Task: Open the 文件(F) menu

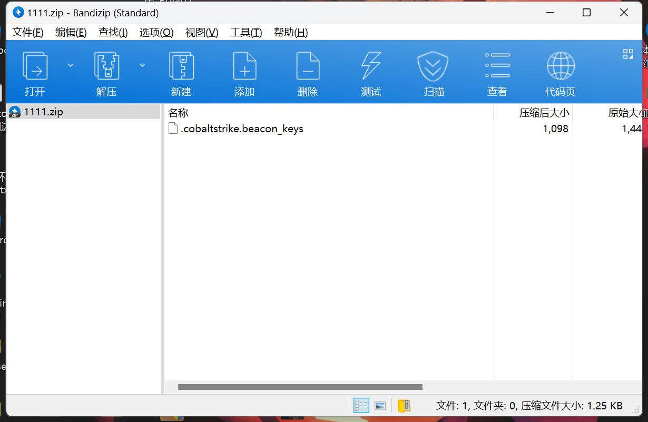Action: (x=28, y=32)
